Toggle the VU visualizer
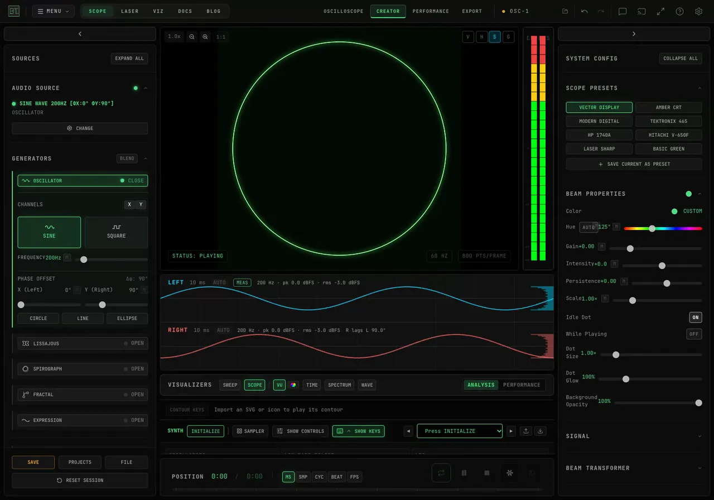The image size is (714, 500). click(x=279, y=385)
